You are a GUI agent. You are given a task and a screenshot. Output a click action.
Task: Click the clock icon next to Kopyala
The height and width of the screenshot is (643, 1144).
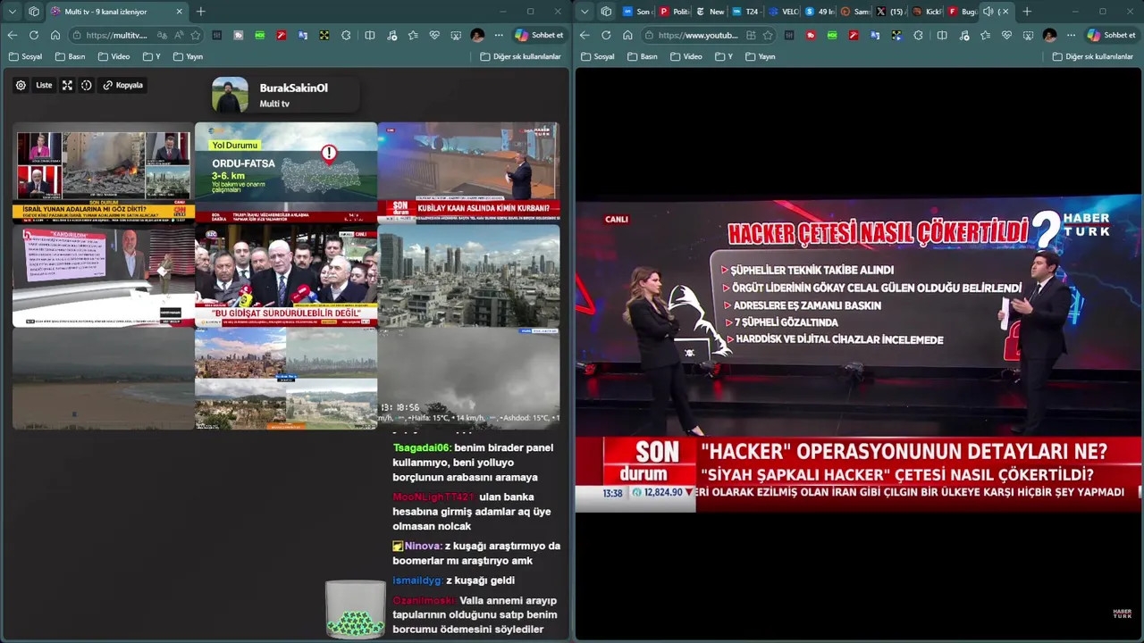87,86
